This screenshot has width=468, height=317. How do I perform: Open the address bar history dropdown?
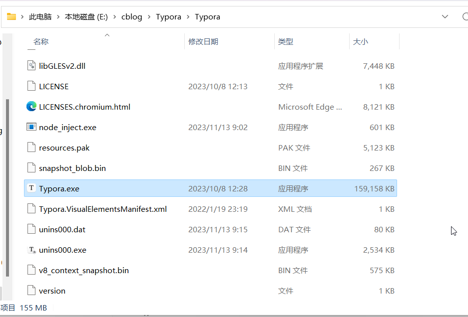(x=445, y=16)
